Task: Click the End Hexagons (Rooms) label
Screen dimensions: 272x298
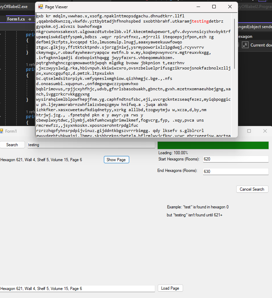Action: click(x=178, y=171)
